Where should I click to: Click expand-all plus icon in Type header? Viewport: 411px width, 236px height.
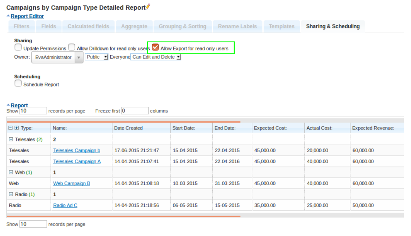tap(16, 128)
